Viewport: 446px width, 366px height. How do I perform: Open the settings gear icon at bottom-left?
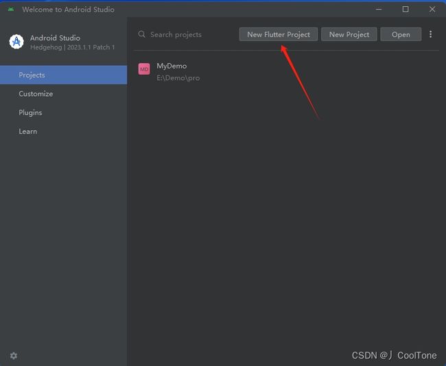coord(14,356)
